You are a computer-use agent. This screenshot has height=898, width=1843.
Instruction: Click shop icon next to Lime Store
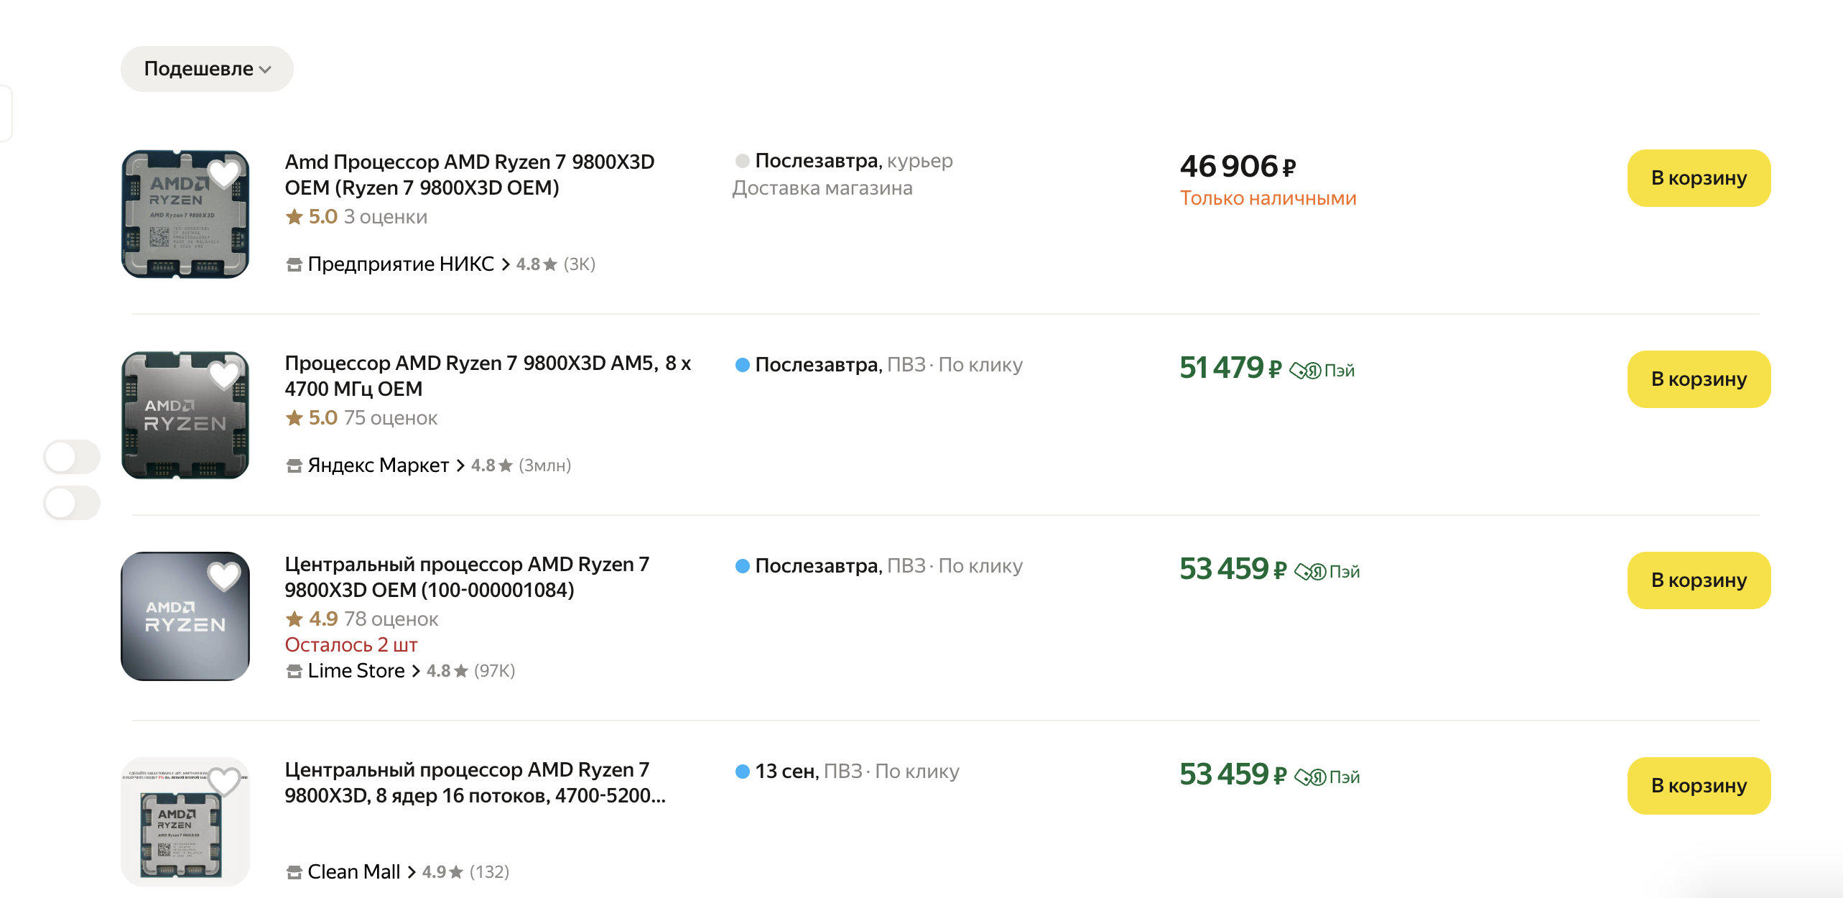(294, 671)
